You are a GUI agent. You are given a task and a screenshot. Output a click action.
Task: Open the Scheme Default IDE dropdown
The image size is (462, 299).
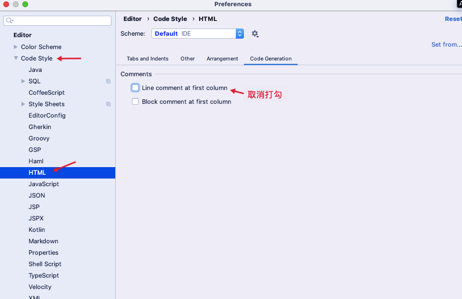(x=197, y=34)
